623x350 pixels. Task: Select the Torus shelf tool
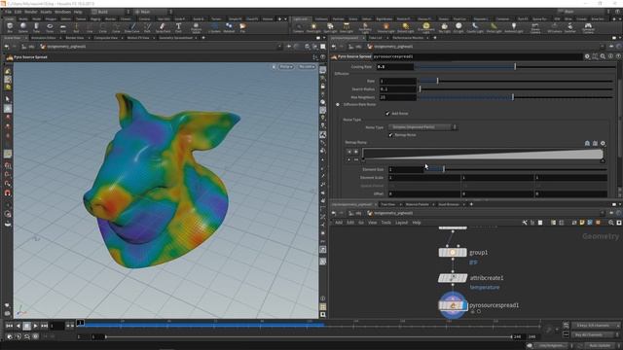tap(50, 28)
